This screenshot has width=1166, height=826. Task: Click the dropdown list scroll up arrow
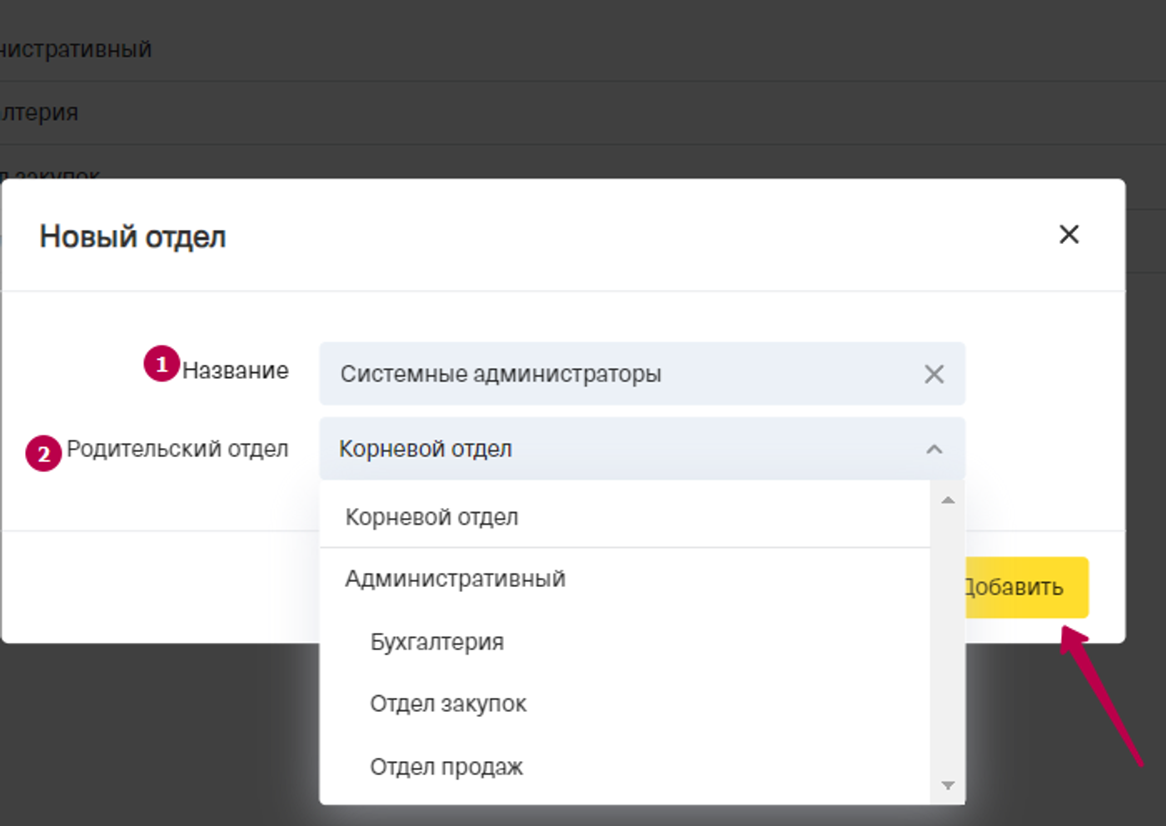coord(948,500)
